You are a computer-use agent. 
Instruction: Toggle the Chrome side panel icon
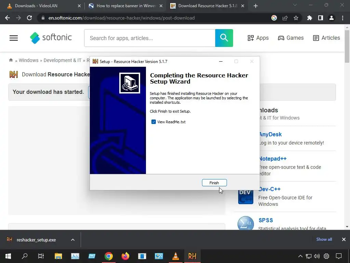pyautogui.click(x=321, y=18)
